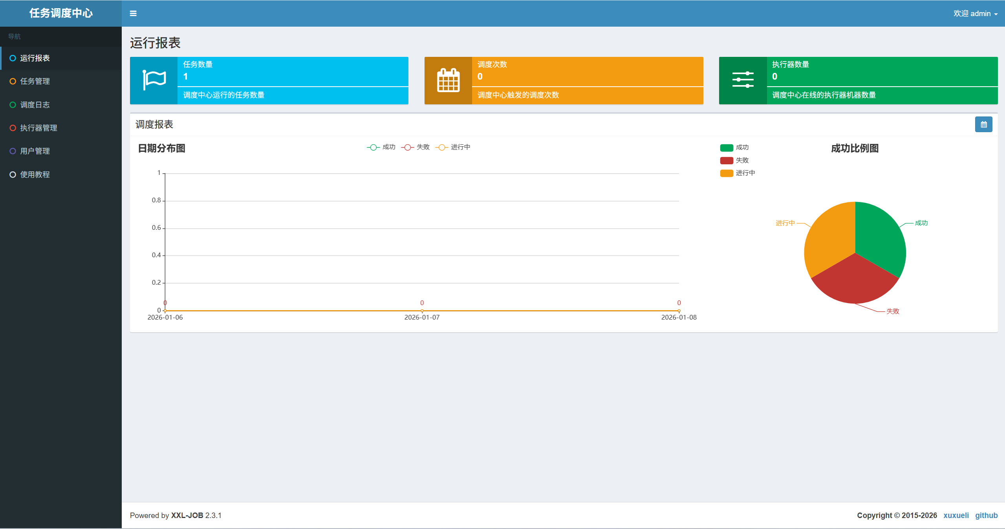Open the github footer link
The height and width of the screenshot is (529, 1005).
986,515
